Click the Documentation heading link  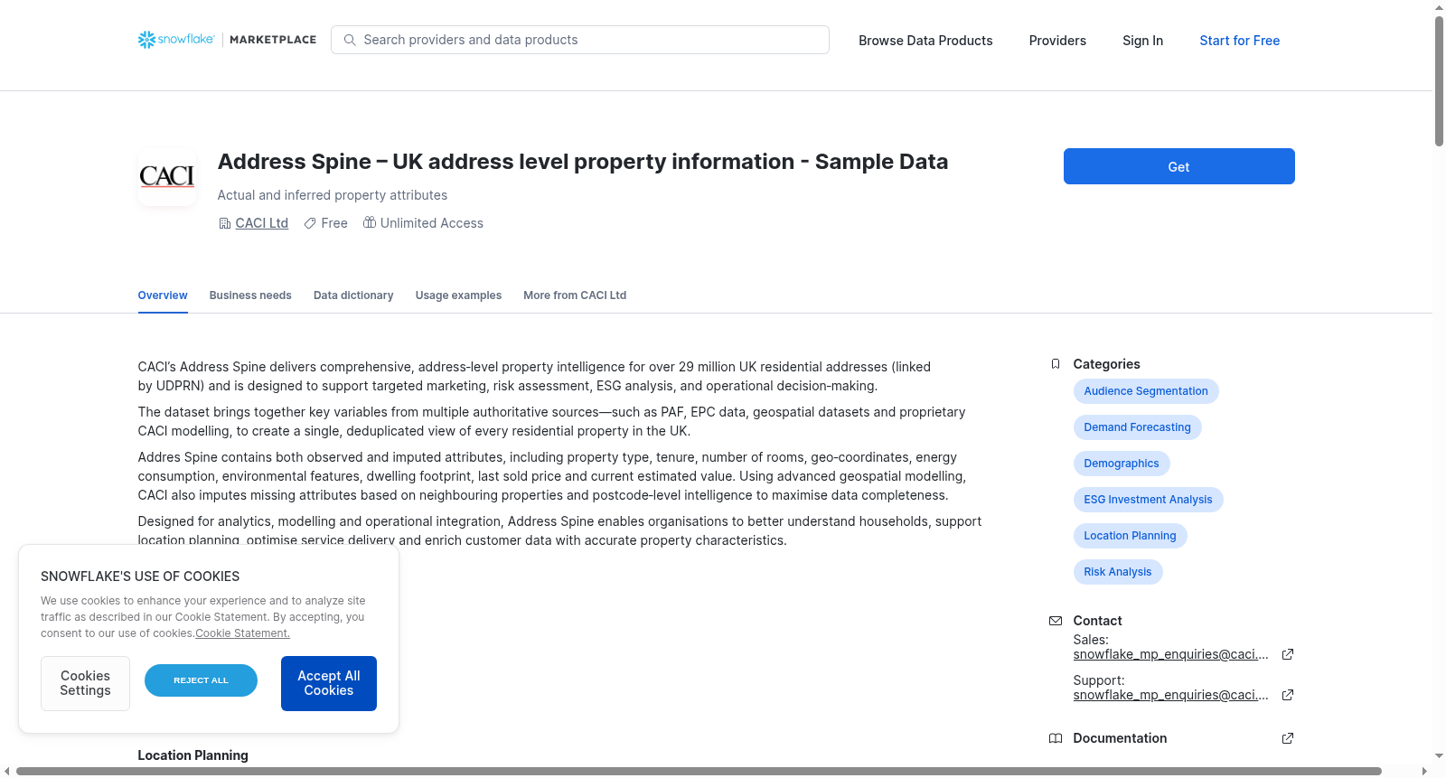pyautogui.click(x=1120, y=738)
